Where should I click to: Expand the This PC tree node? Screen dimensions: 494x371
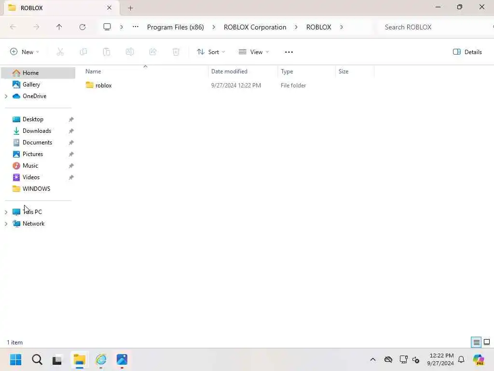6,212
